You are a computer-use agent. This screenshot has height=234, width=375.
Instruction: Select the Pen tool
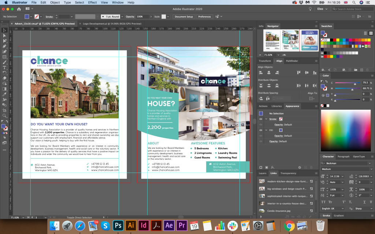[x=4, y=46]
